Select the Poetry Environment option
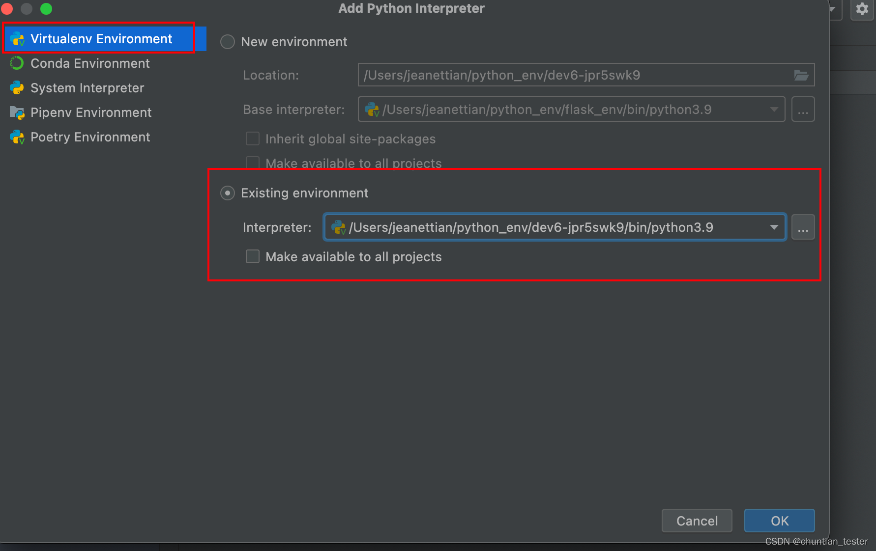876x551 pixels. pos(90,137)
